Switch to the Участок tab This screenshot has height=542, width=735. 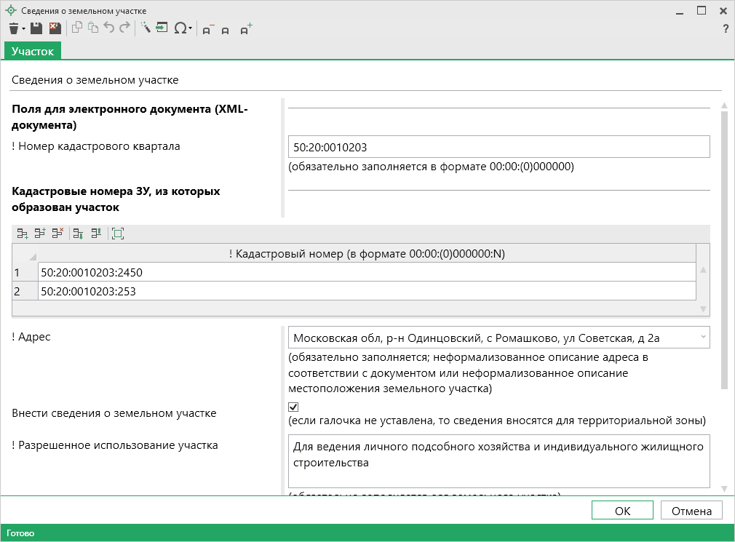coord(33,51)
